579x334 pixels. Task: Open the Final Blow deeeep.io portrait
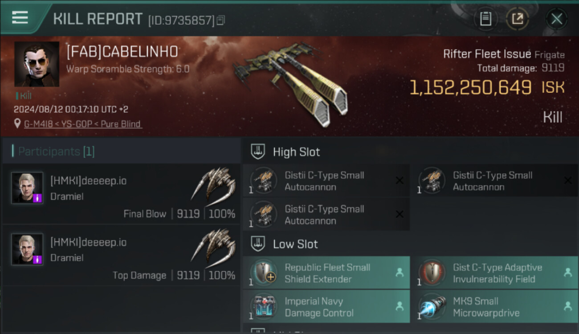point(27,188)
